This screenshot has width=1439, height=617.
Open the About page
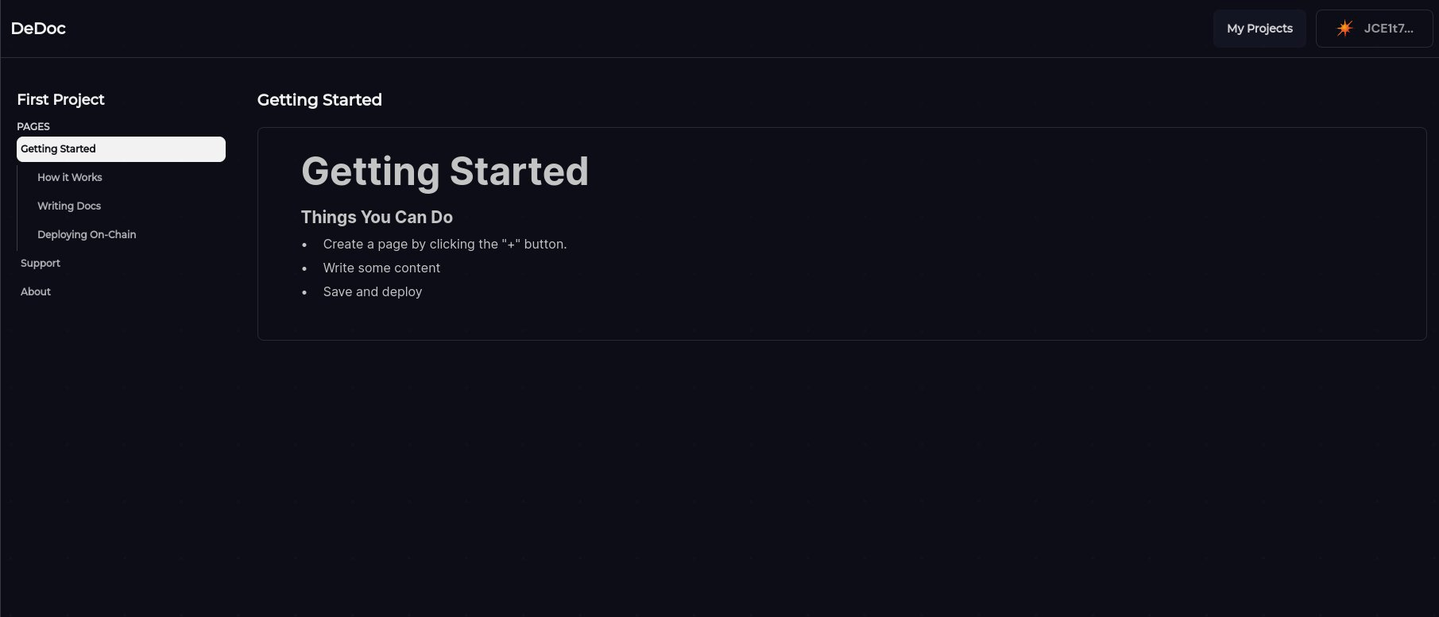pyautogui.click(x=36, y=292)
